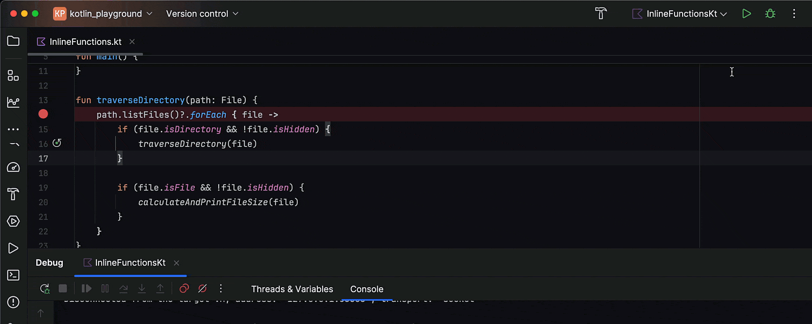812x324 pixels.
Task: Select the Console tab
Action: tap(366, 289)
